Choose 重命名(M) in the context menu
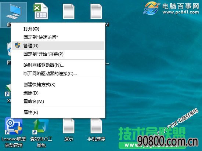Image resolution: width=202 pixels, height=151 pixels. point(58,102)
